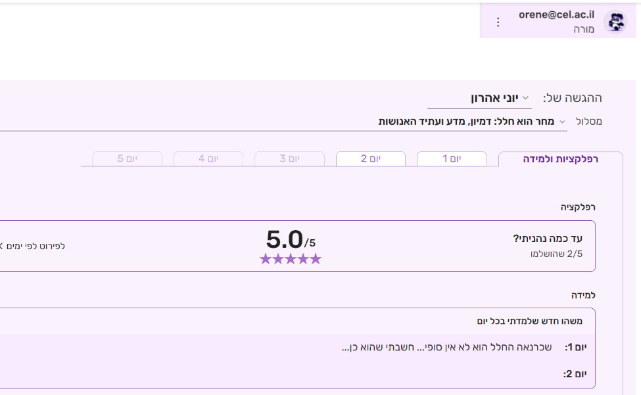The image size is (641, 395).
Task: Switch to the יום 1 tab
Action: (452, 158)
